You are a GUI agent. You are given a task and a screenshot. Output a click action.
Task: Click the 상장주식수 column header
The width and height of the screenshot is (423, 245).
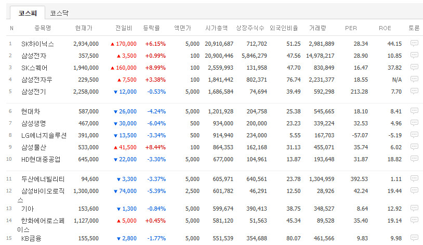coord(250,28)
